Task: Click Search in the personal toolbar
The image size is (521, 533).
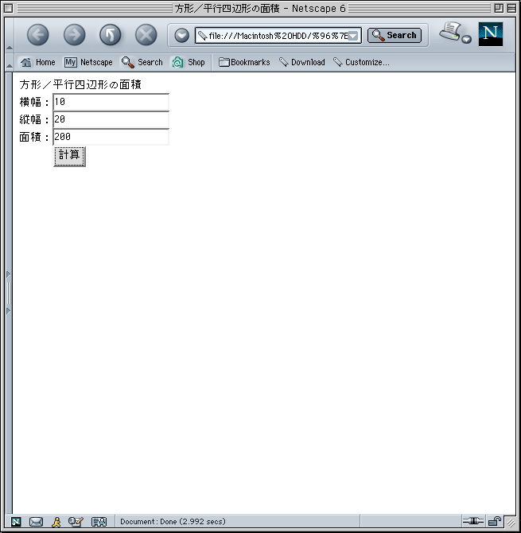Action: 142,62
